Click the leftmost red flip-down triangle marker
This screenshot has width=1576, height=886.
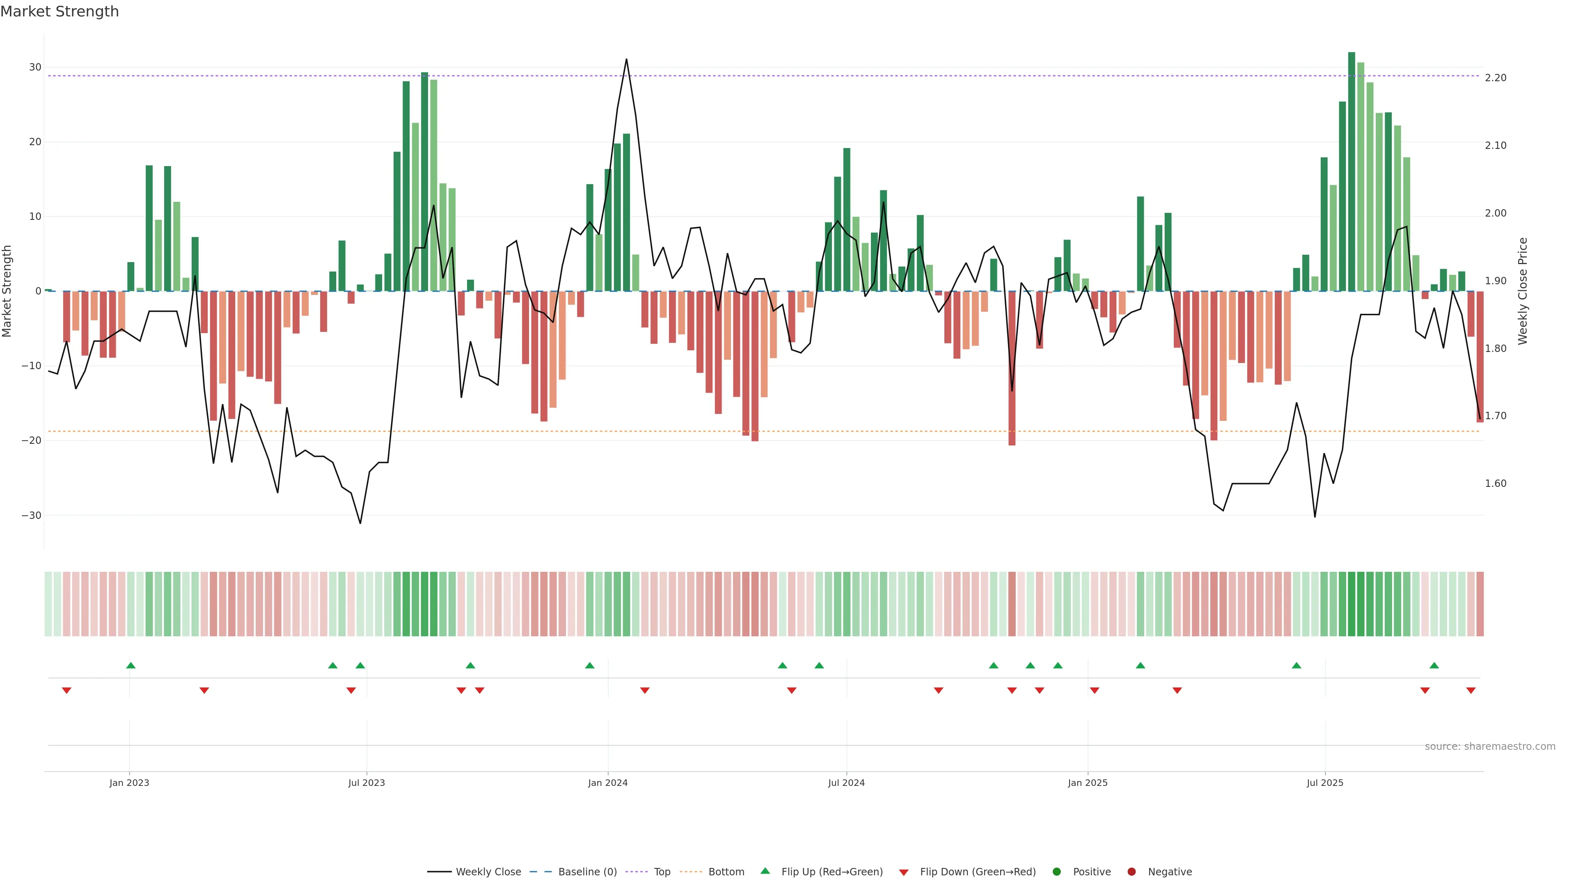[x=66, y=690]
